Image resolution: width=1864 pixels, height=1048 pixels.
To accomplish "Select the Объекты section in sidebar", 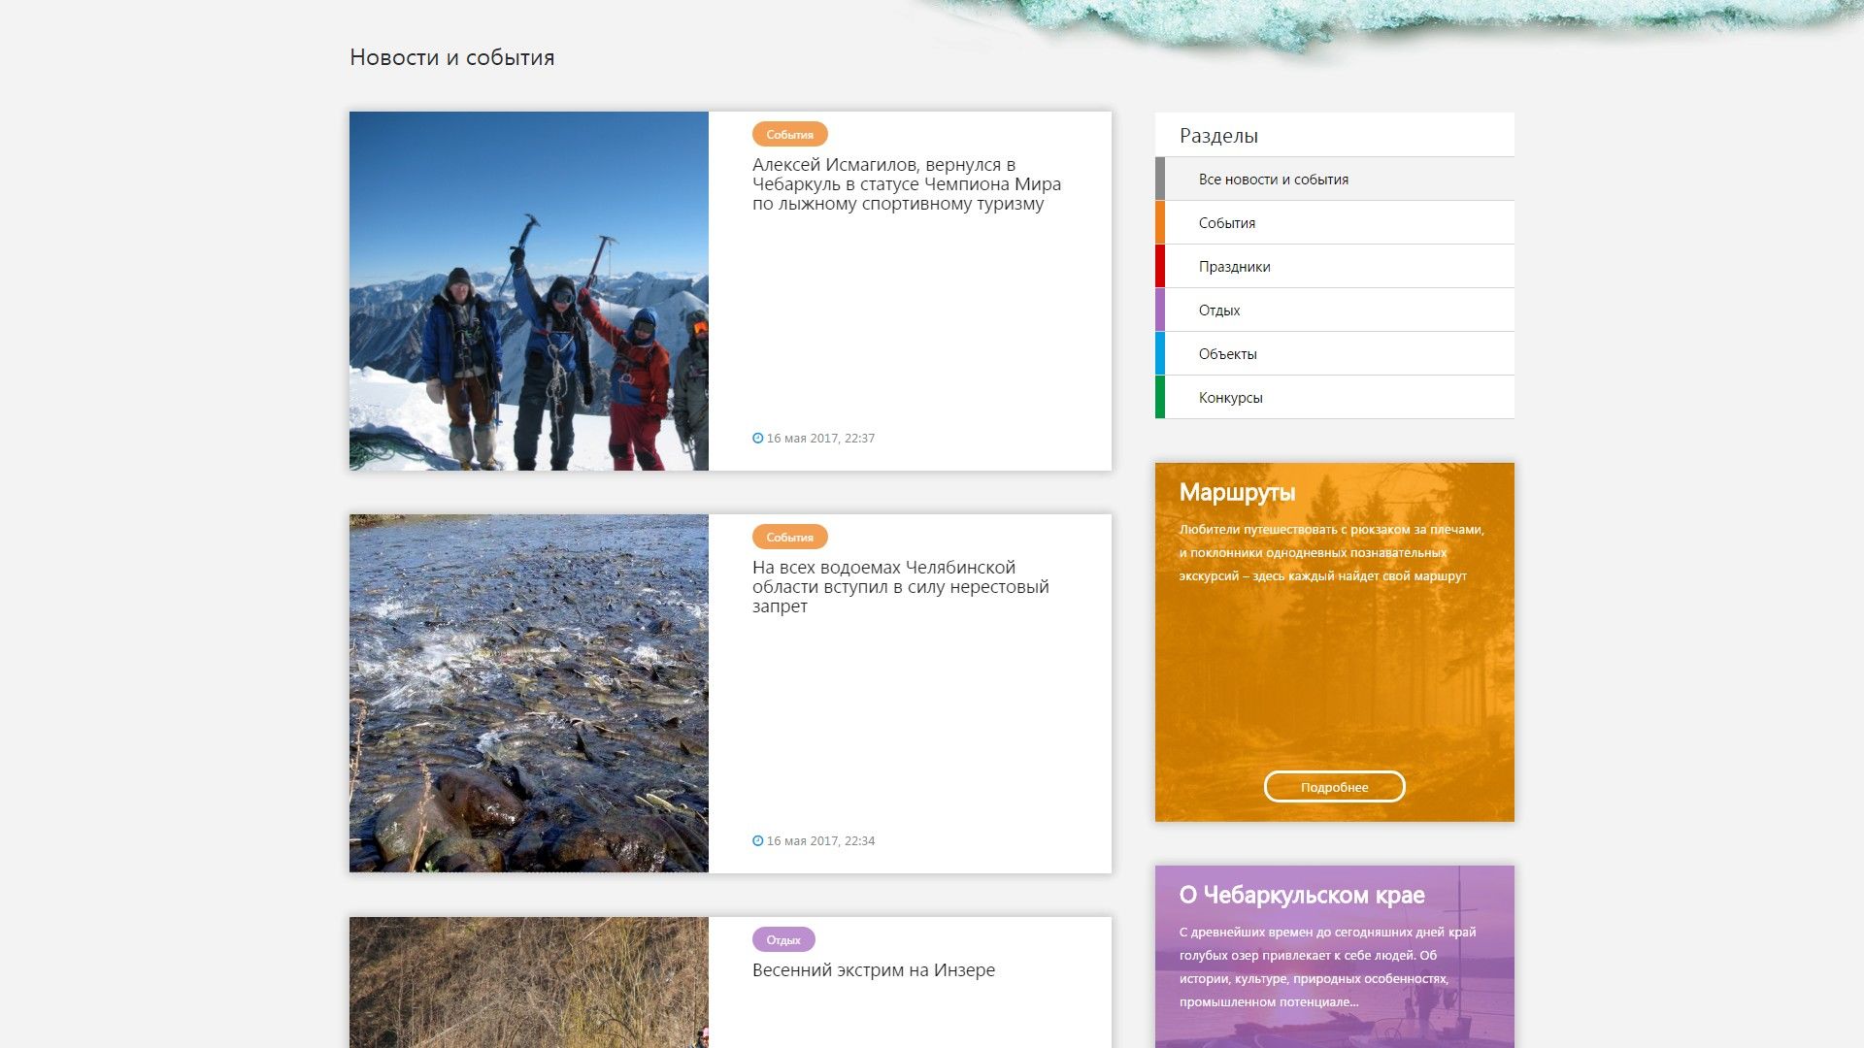I will [x=1335, y=354].
